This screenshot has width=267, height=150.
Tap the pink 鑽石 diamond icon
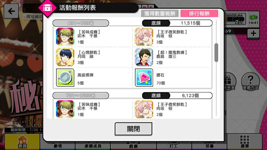tap(144, 78)
